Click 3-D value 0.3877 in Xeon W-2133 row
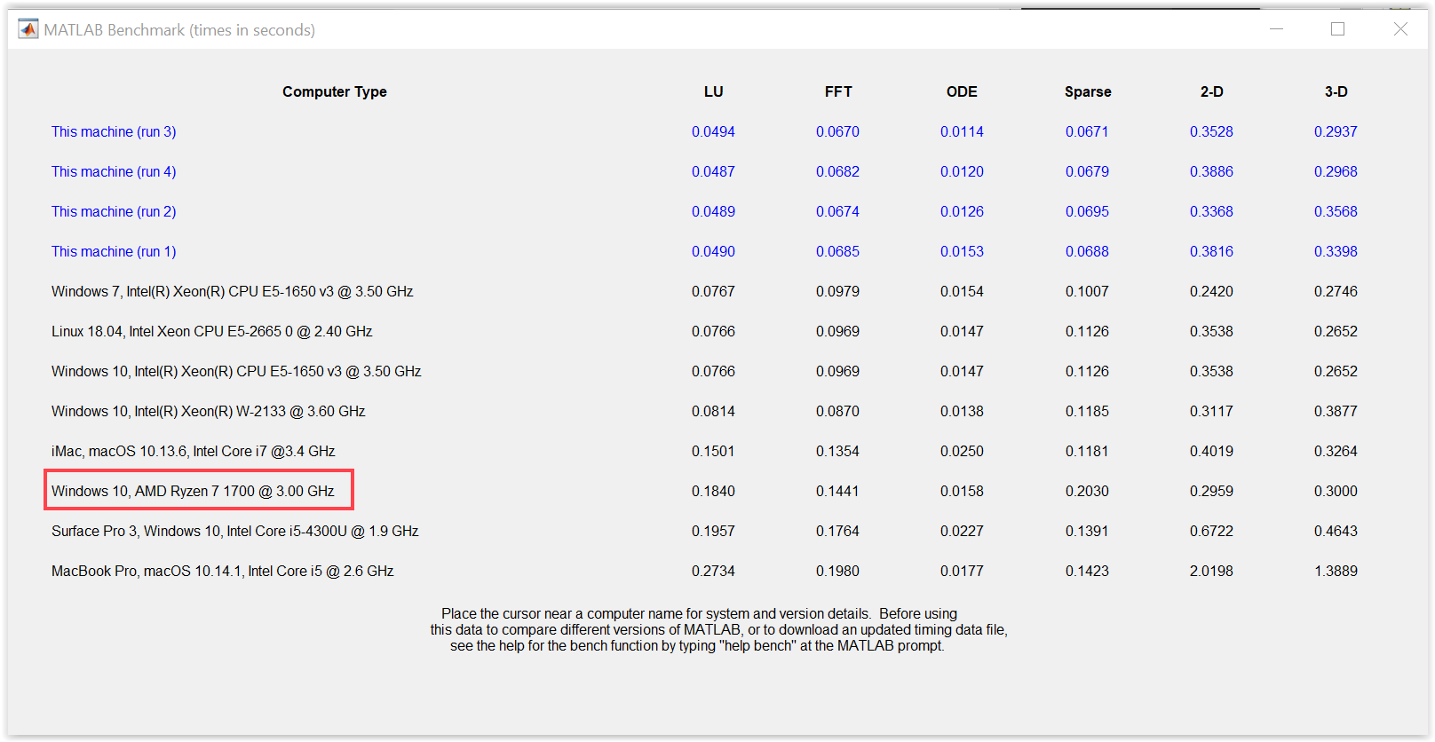The width and height of the screenshot is (1435, 742). coord(1336,411)
